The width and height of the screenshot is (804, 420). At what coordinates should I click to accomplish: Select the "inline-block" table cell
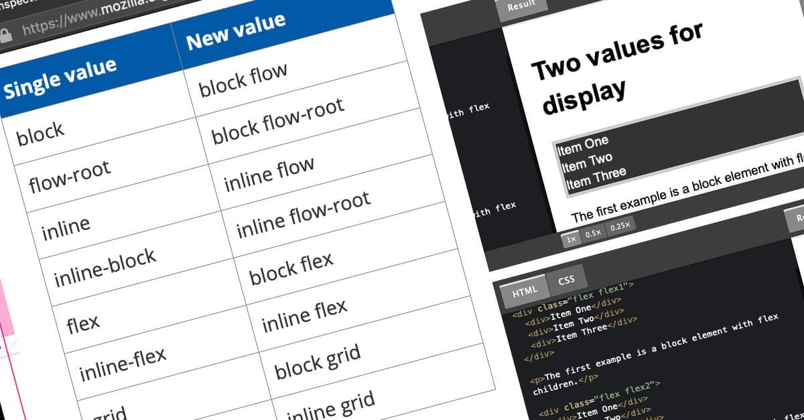(105, 267)
